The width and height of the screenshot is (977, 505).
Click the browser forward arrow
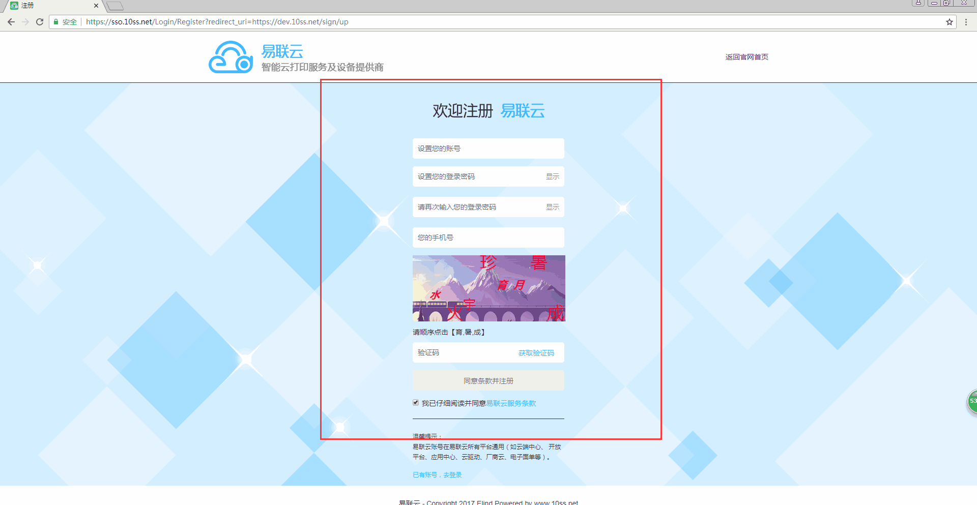25,22
